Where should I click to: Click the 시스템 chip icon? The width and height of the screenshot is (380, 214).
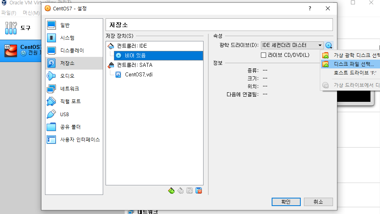[51, 38]
